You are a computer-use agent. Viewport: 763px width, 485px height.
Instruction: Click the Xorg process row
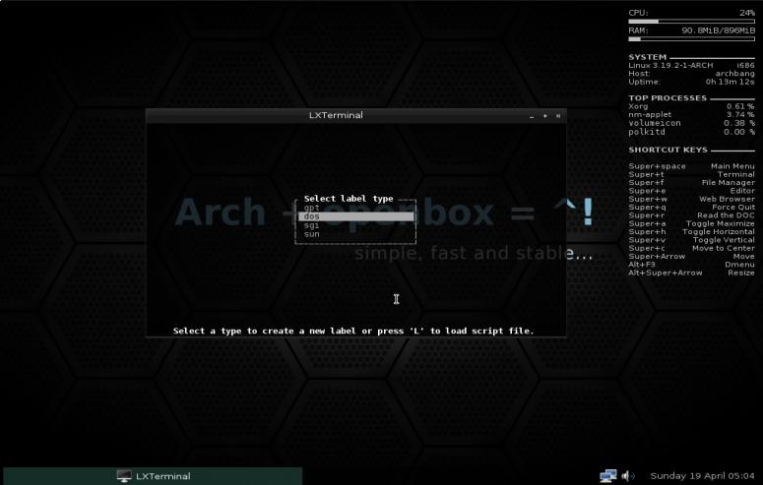(x=691, y=106)
